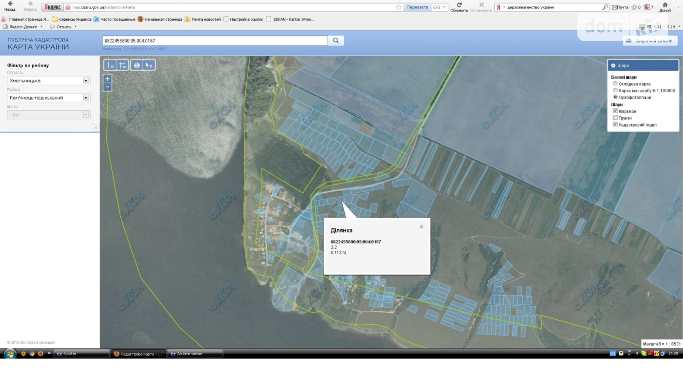Activate the parcel info pointer tool

pos(149,65)
